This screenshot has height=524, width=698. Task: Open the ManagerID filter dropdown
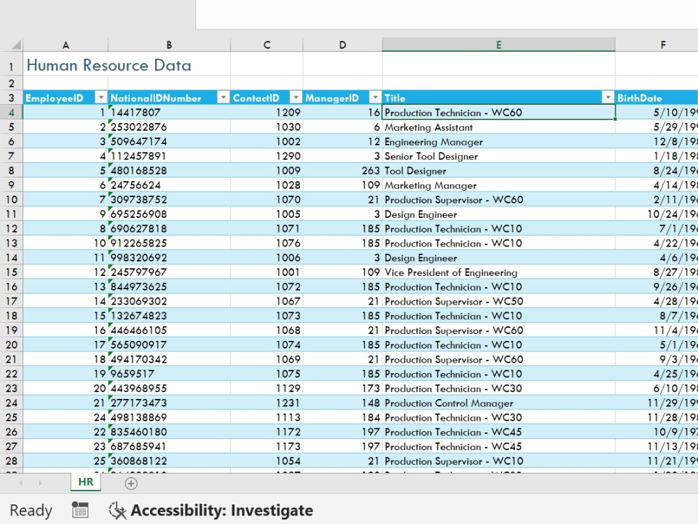coord(376,98)
